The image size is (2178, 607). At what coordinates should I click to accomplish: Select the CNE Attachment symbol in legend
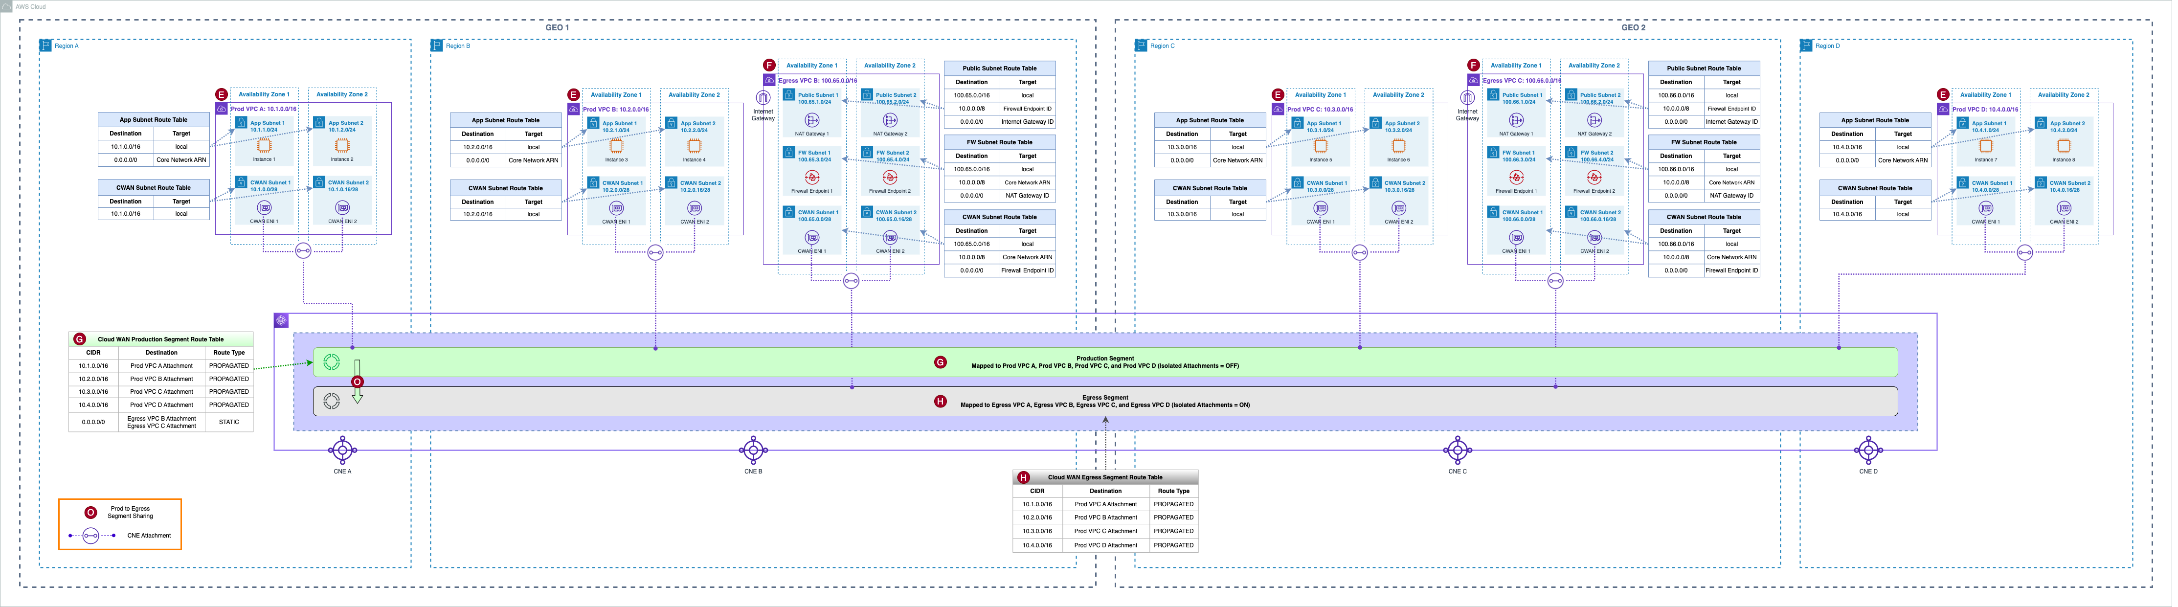point(91,536)
